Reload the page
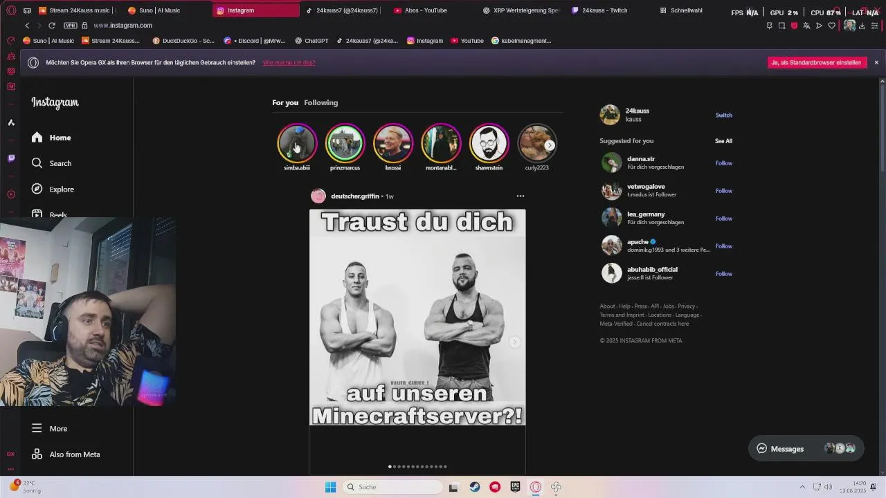The image size is (886, 498). [x=51, y=26]
